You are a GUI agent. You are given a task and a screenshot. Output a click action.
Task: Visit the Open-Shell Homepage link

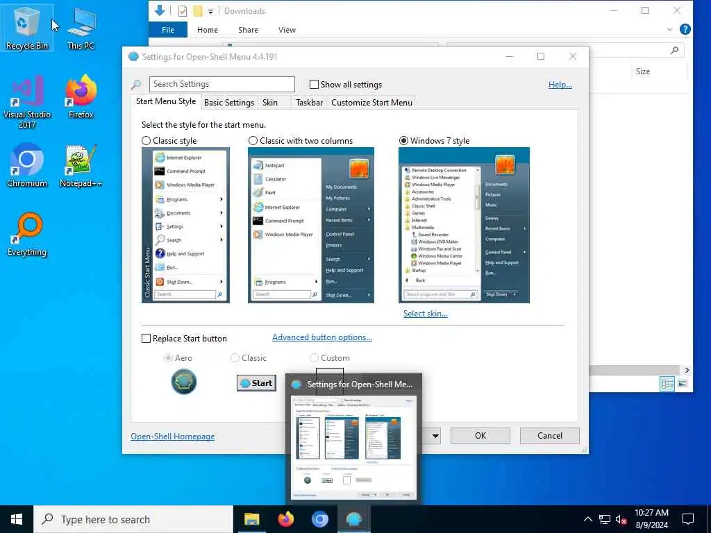pos(173,437)
